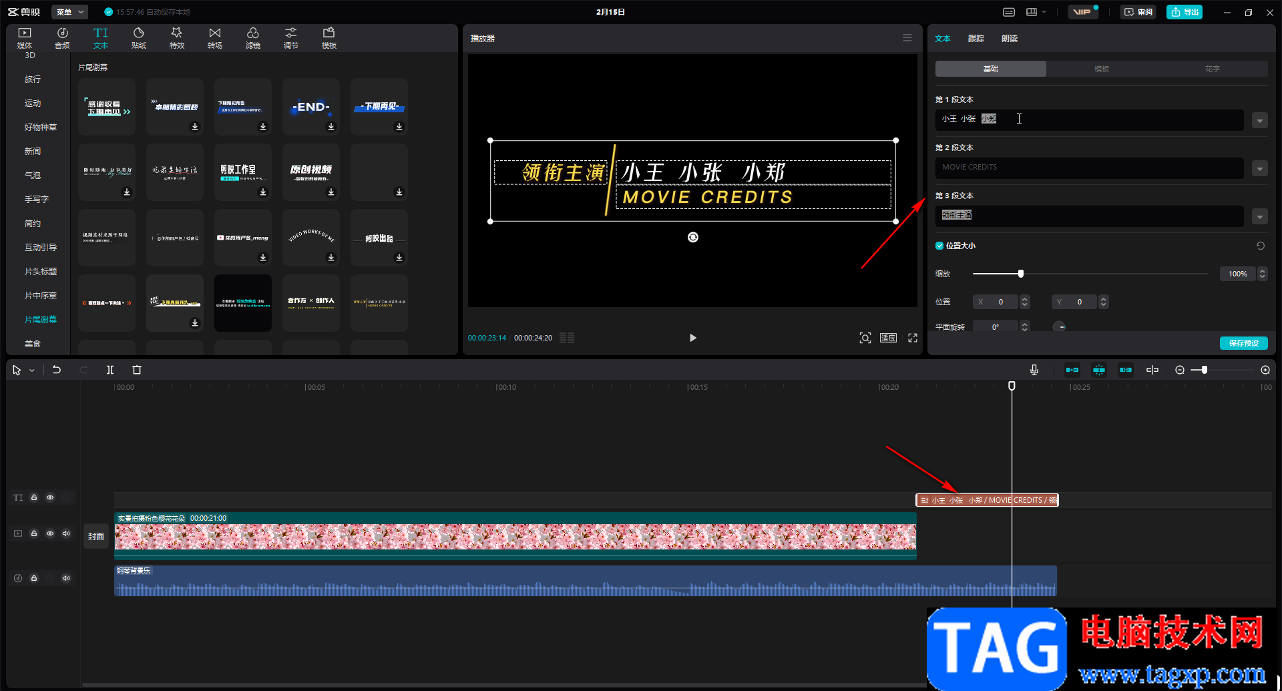Mute the audio track speaker icon
This screenshot has height=691, width=1282.
[66, 578]
